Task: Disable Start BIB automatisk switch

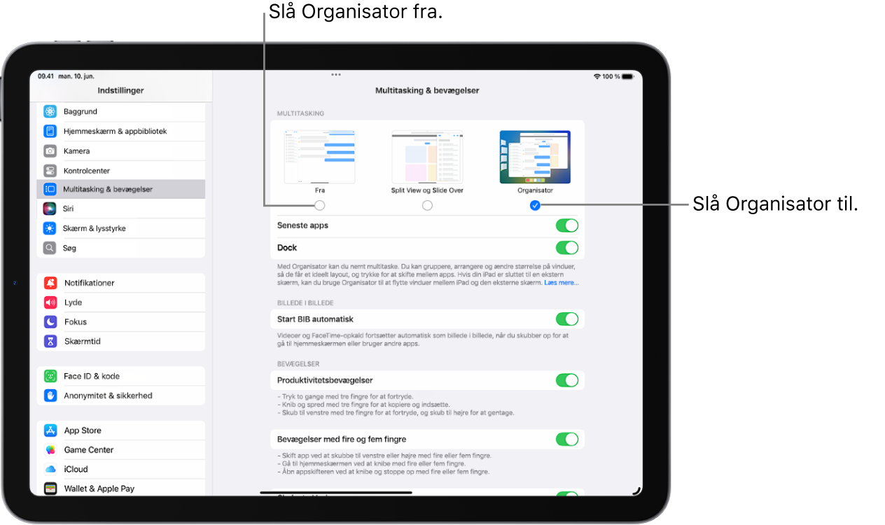Action: 567,319
